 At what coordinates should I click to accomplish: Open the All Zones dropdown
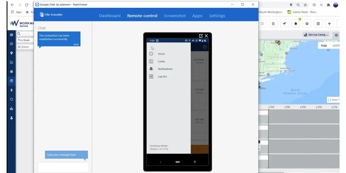(x=25, y=47)
